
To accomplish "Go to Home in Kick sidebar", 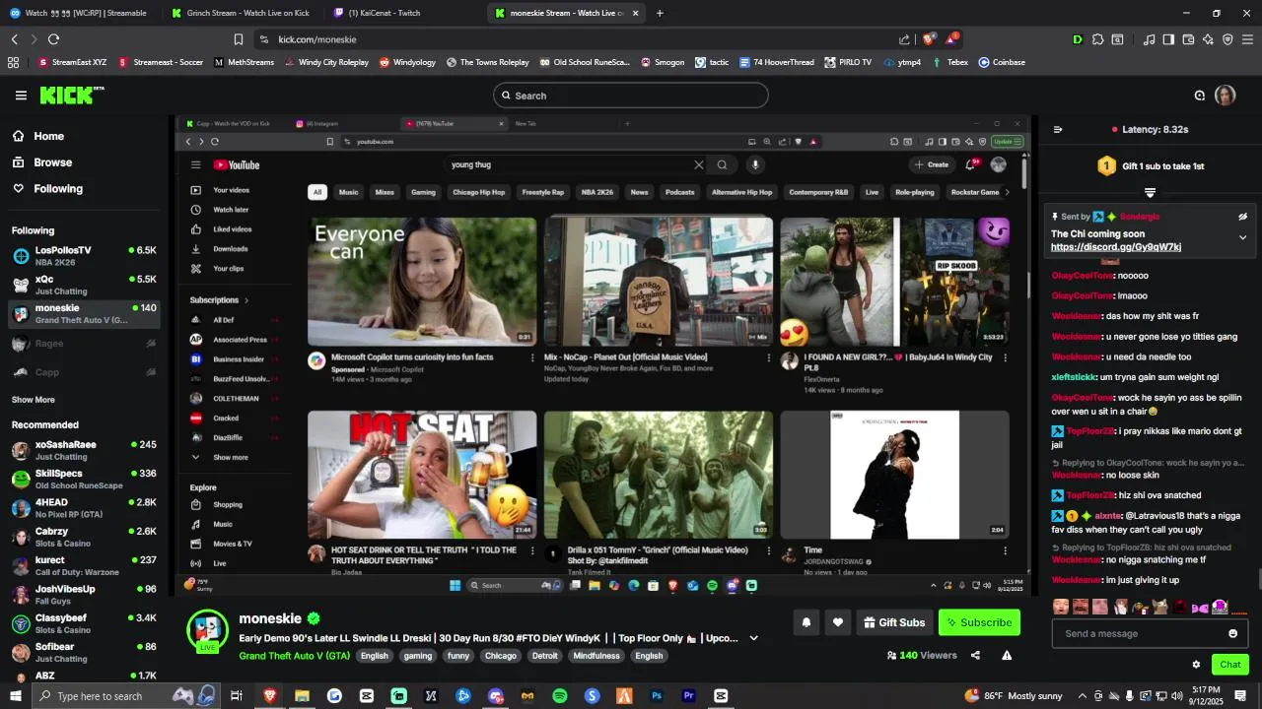I will point(39,136).
